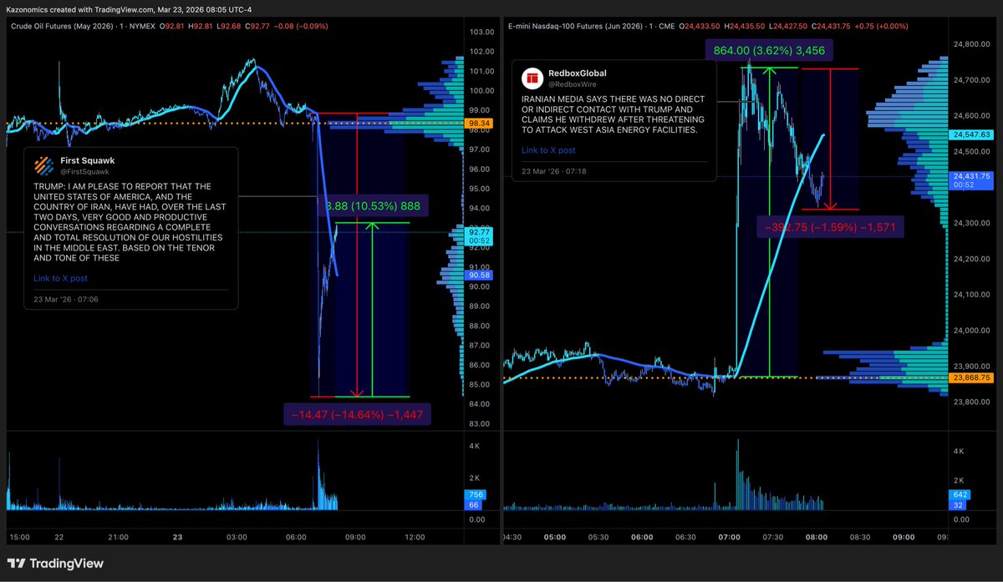The width and height of the screenshot is (1003, 582).
Task: Click the crude oil change −0.08 (−0.09%)
Action: [301, 27]
